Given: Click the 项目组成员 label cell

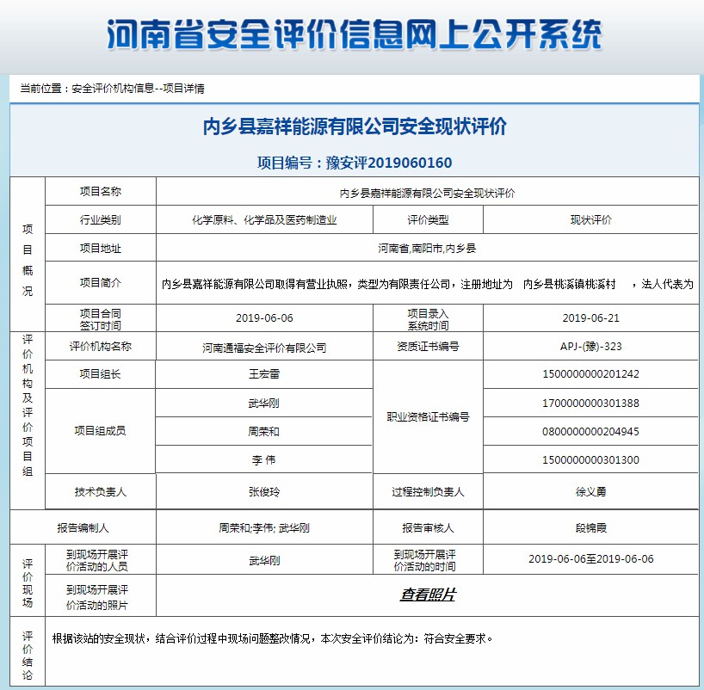Looking at the screenshot, I should 101,431.
